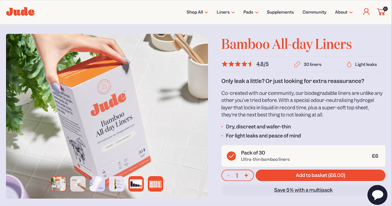Viewport: 392px width, 206px height.
Task: Open Save 5% with a multipack link
Action: (303, 190)
